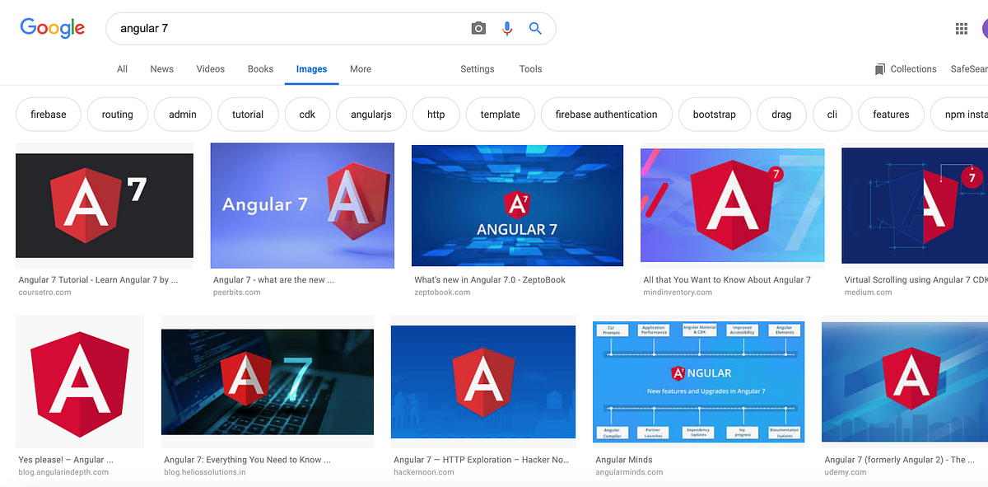Open the Google apps grid icon
Screen dimensions: 988x487
[x=961, y=27]
